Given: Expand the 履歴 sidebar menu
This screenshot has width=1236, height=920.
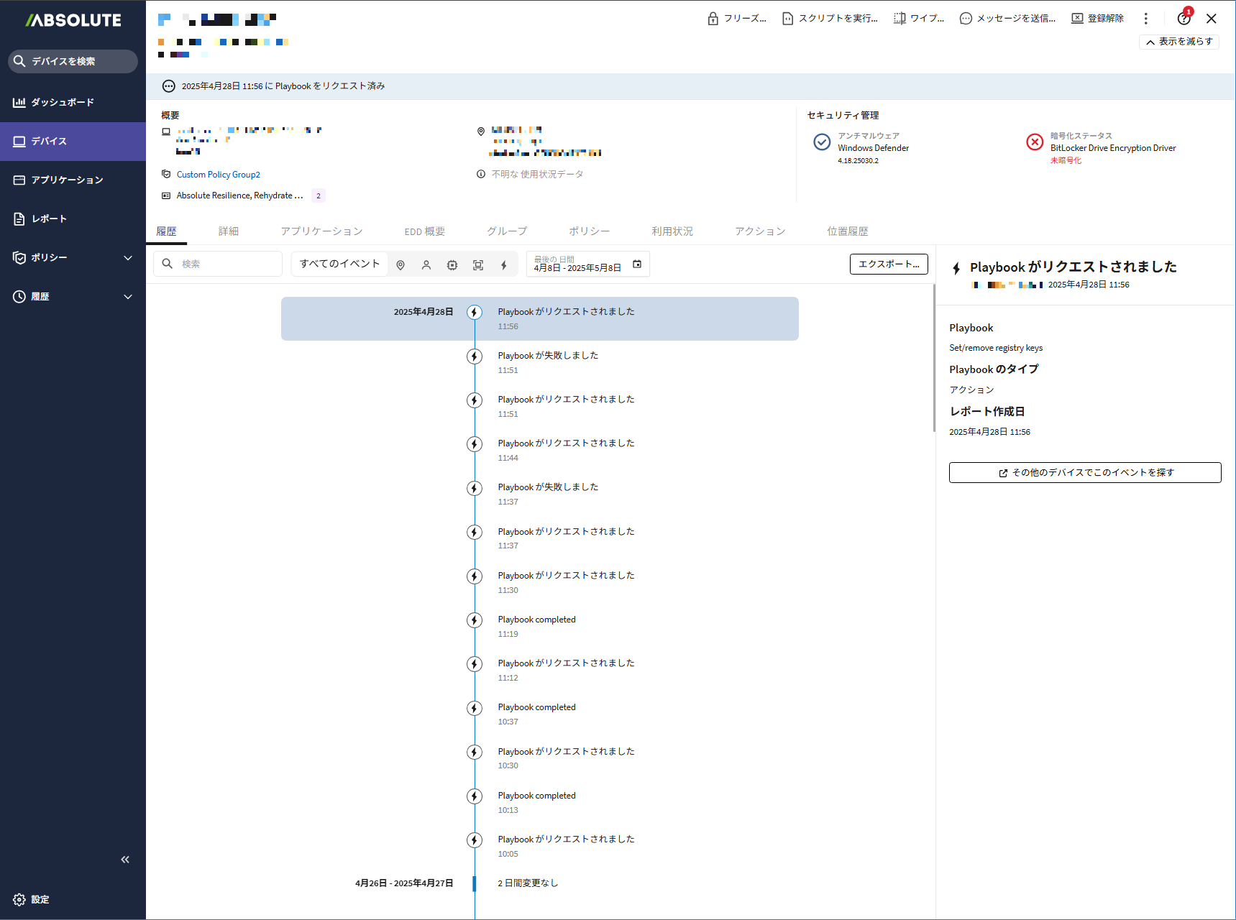Looking at the screenshot, I should 128,297.
